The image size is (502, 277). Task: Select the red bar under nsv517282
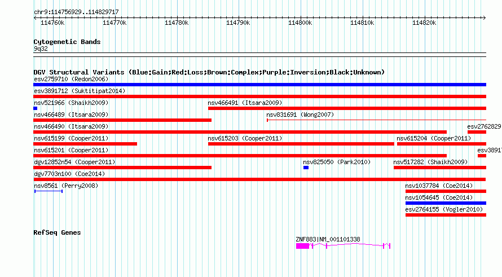pyautogui.click(x=440, y=168)
